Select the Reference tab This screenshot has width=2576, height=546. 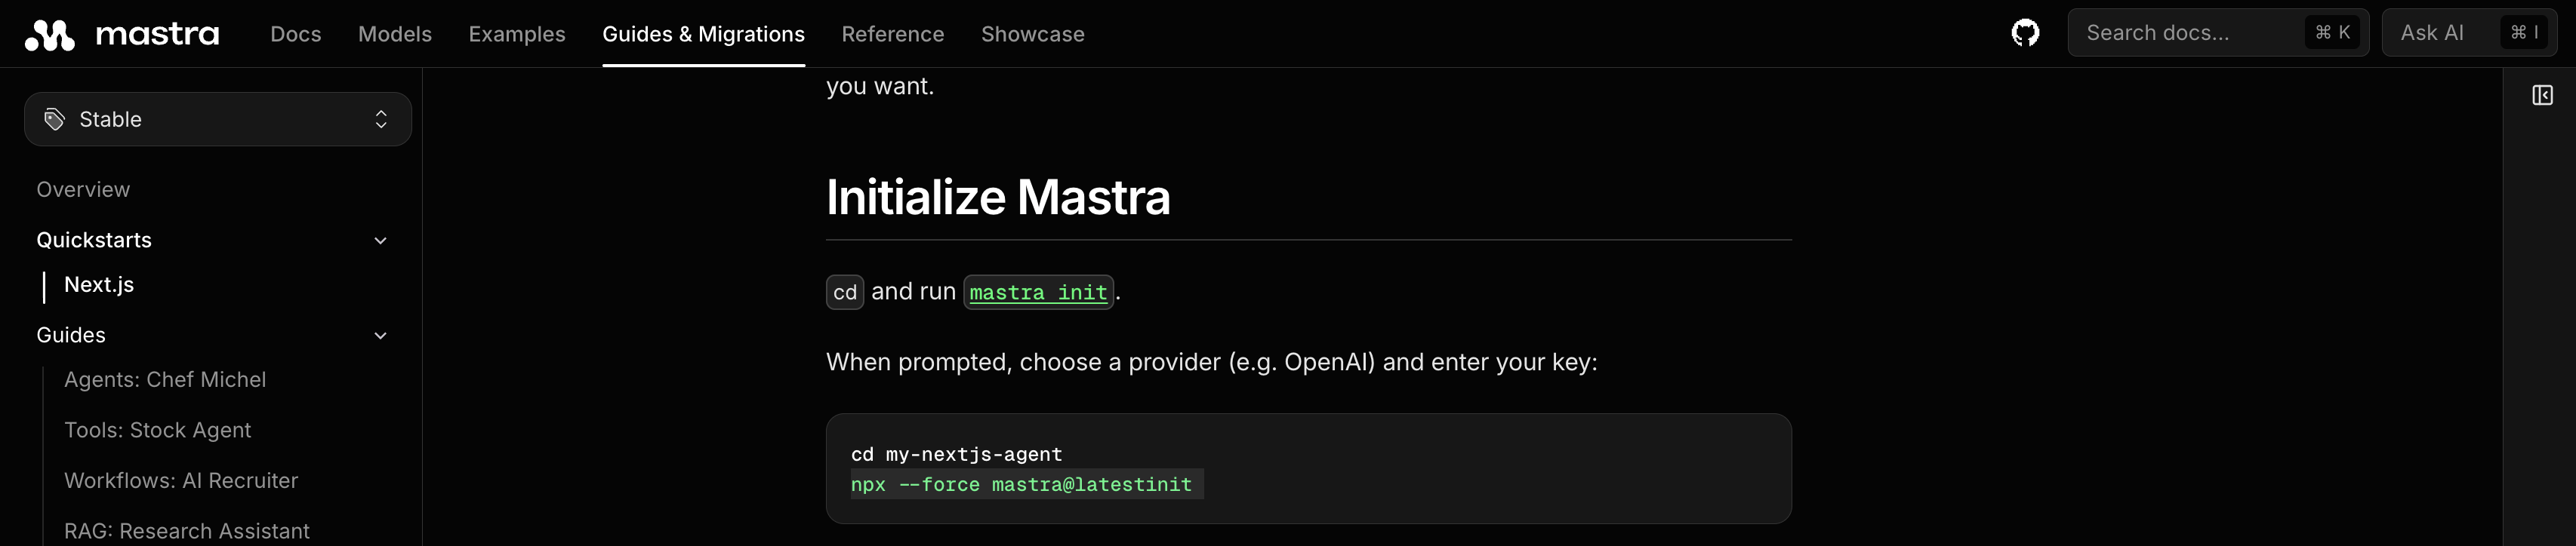pos(893,34)
